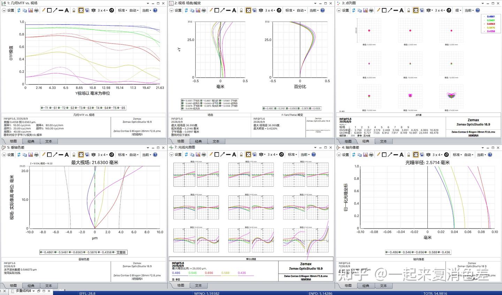Restore the minimized 多重结构 editor window
Image resolution: width=502 pixels, height=295 pixels.
39,291
